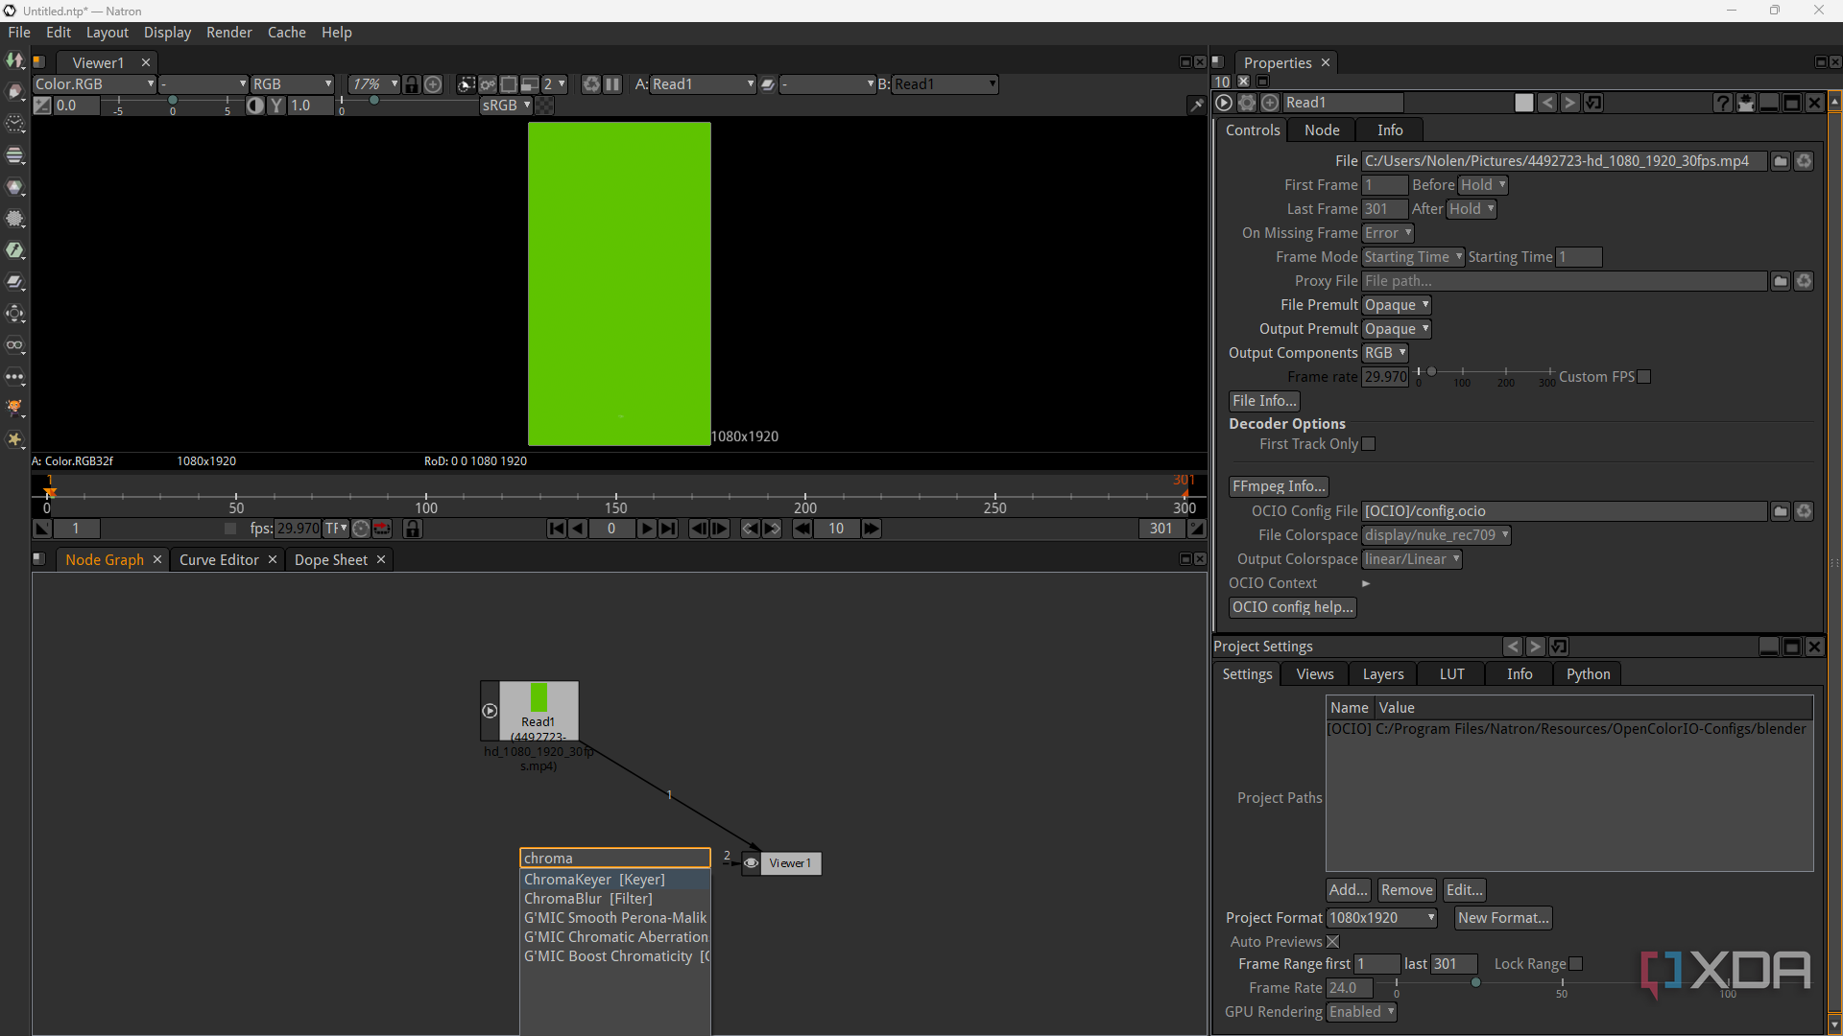Click the force render refresh icon
Viewport: 1843px width, 1036px height.
tap(591, 84)
